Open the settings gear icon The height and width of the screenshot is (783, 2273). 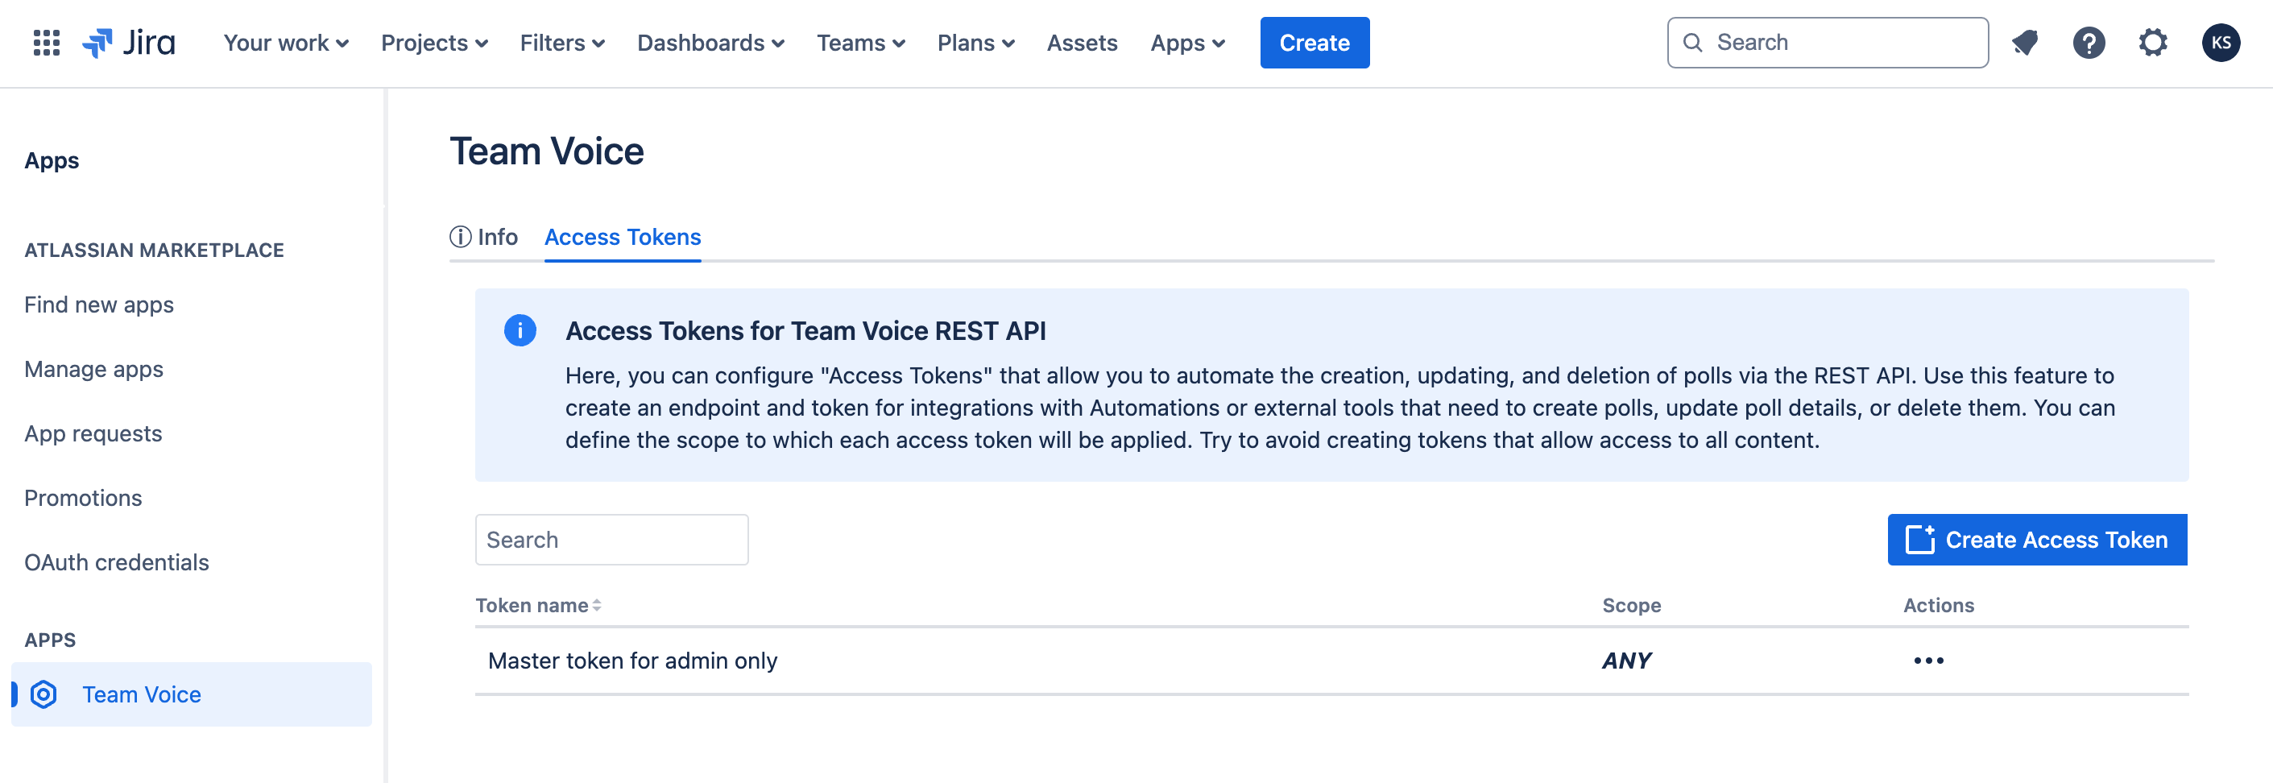(x=2152, y=43)
